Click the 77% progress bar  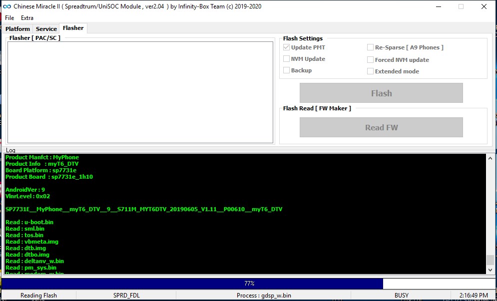(x=249, y=283)
